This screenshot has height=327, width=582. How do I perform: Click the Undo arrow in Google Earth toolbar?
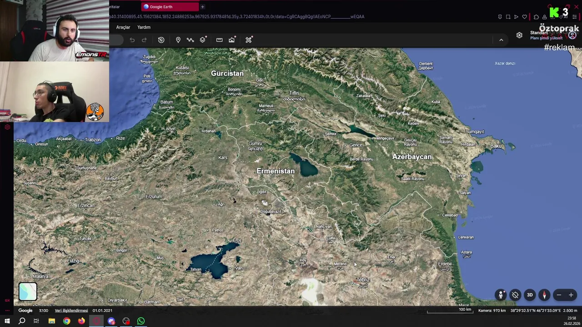(x=132, y=40)
